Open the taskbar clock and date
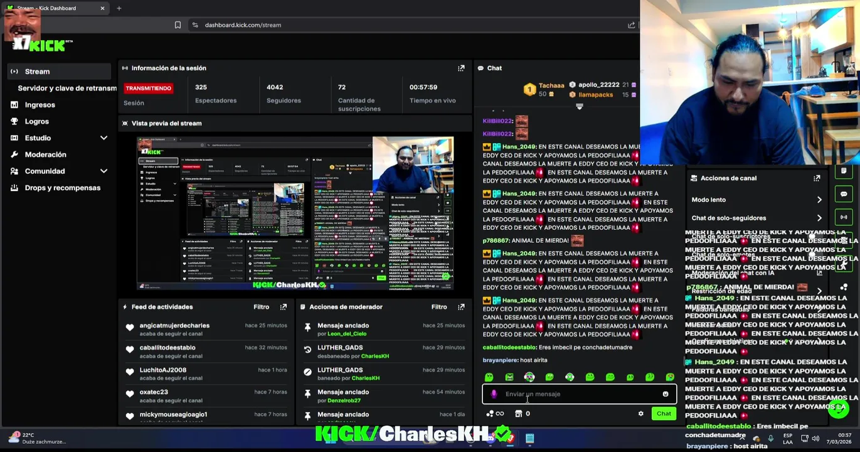Screen dimensions: 860x452 [839, 438]
